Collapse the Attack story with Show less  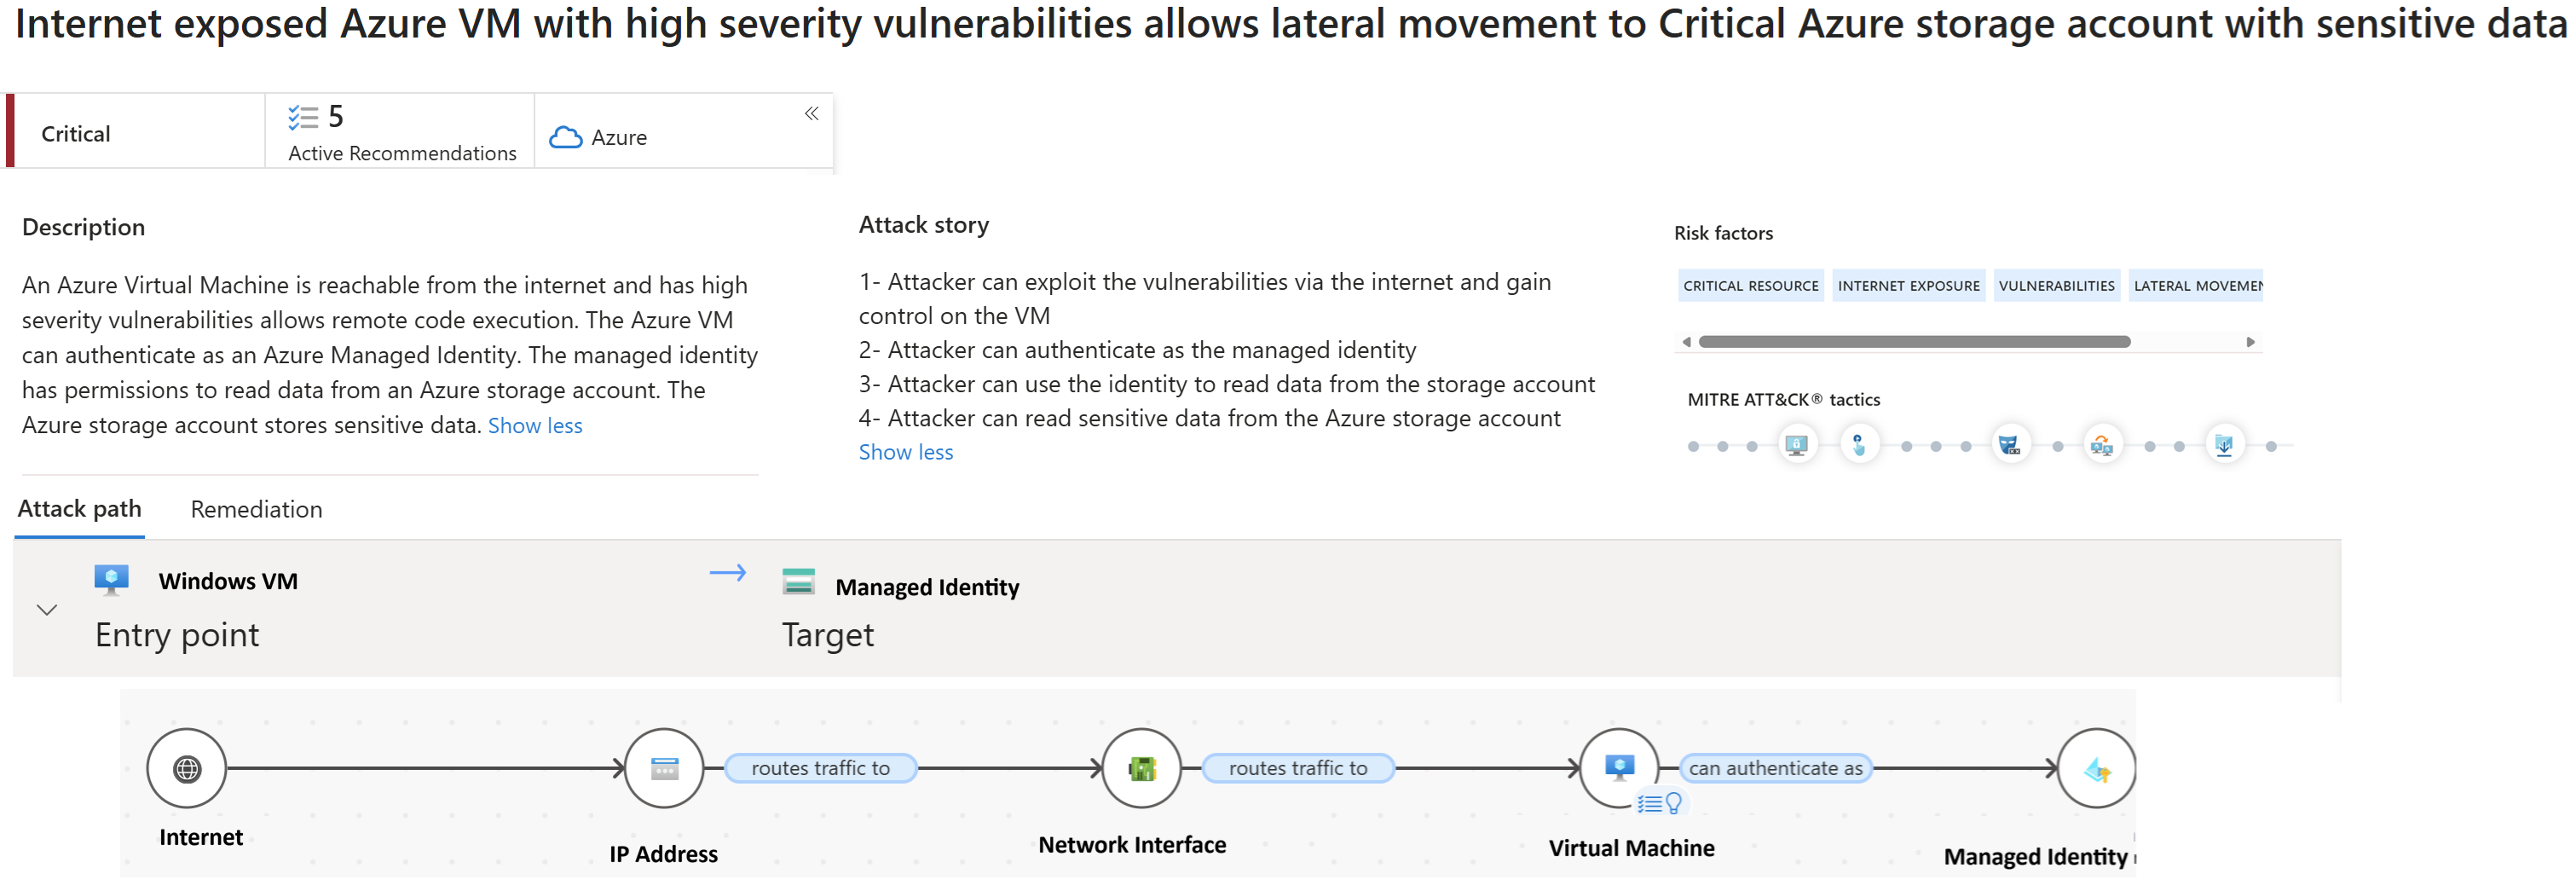[x=905, y=451]
